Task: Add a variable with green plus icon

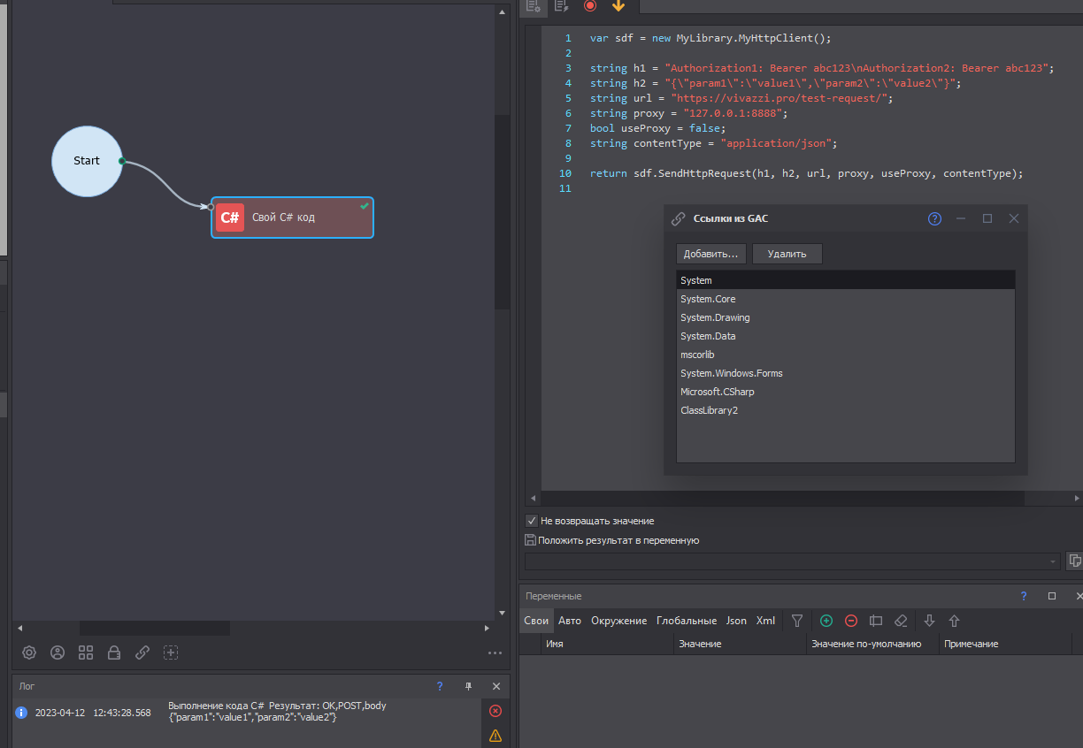Action: (826, 621)
